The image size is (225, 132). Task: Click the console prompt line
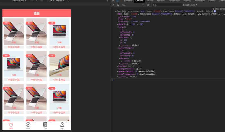168,80
